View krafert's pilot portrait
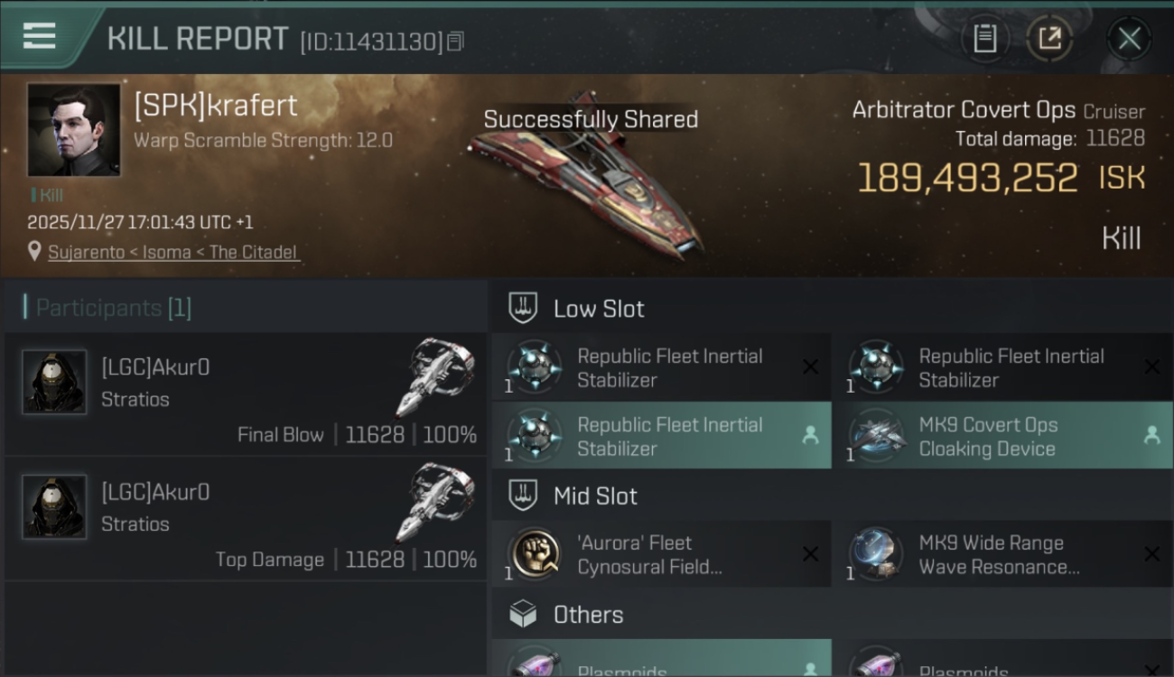 pyautogui.click(x=73, y=130)
